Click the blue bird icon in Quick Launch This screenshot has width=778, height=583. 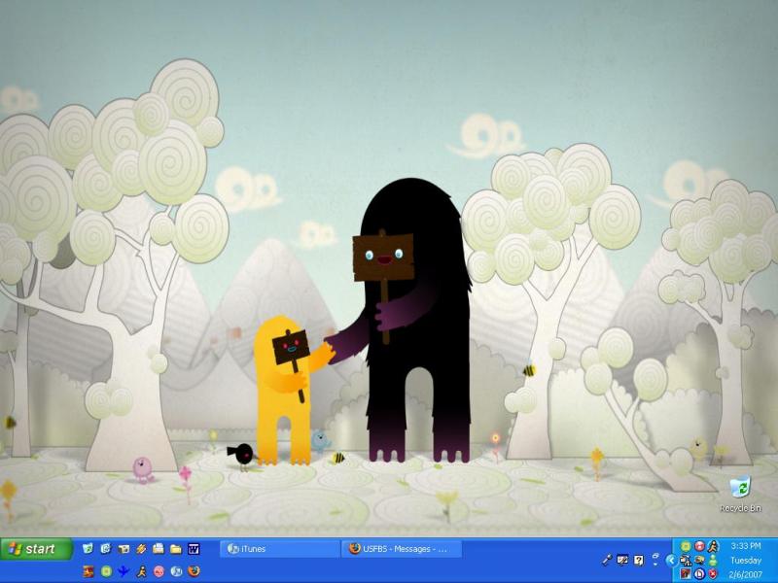pos(124,571)
